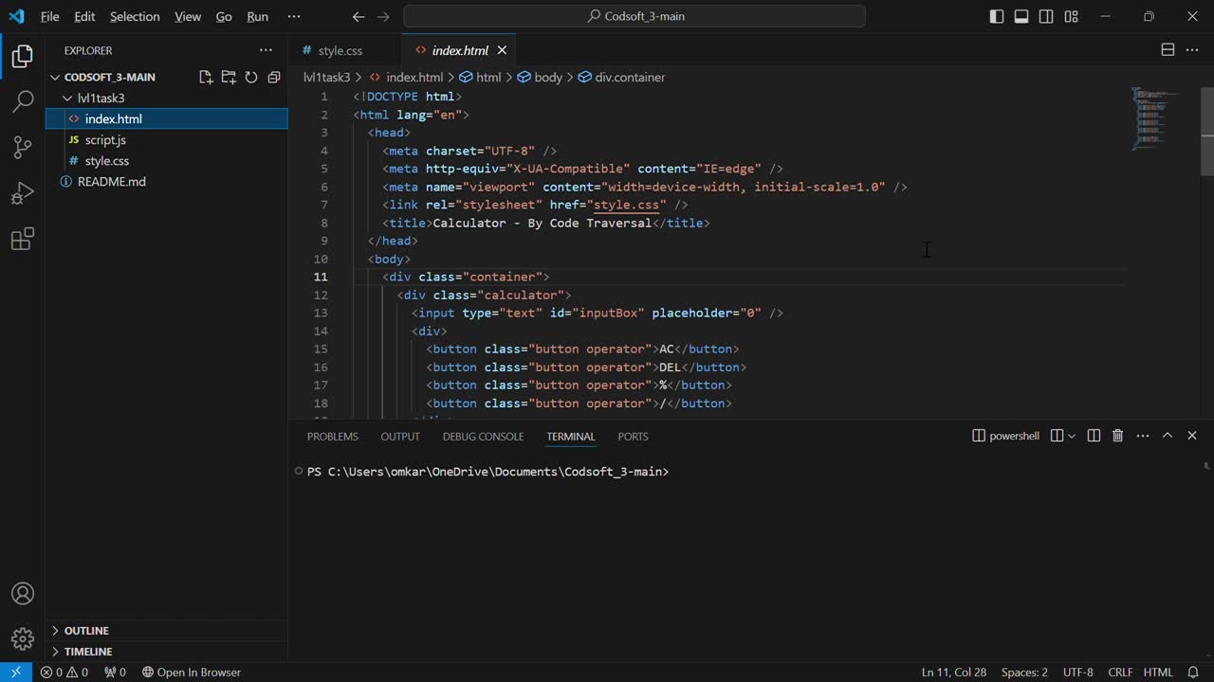Image resolution: width=1214 pixels, height=682 pixels.
Task: Split the editor right
Action: (1168, 50)
